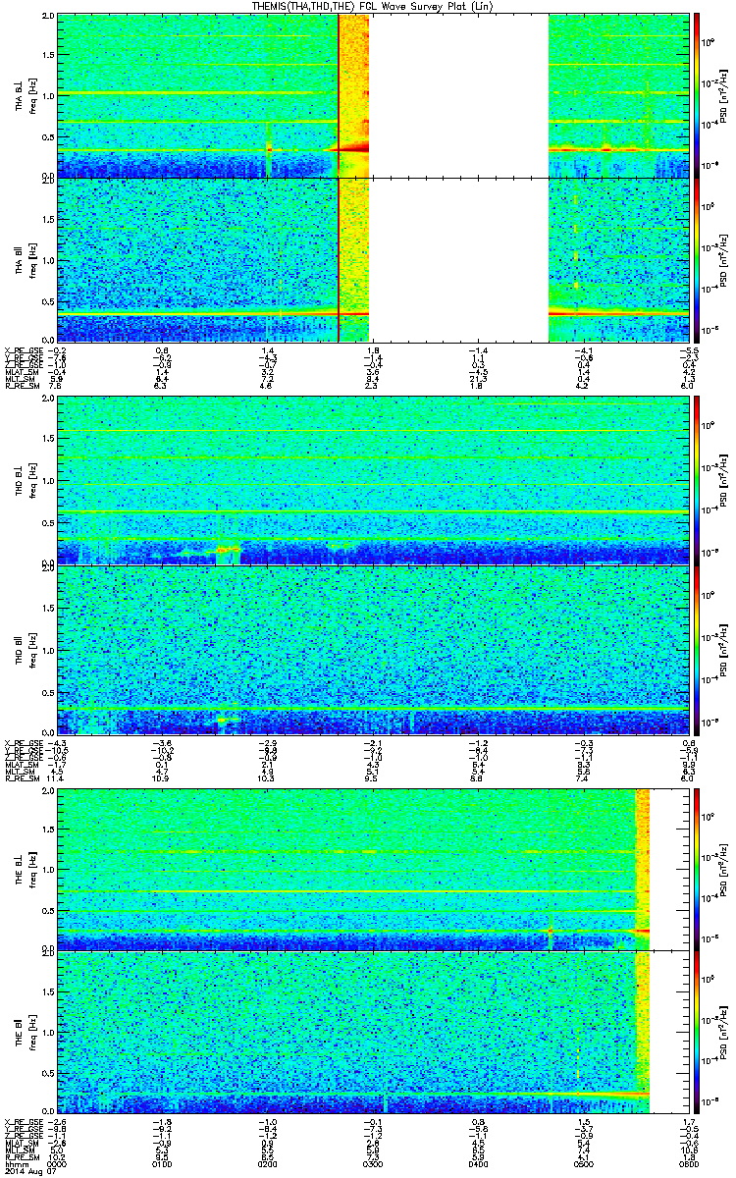Click the 1.0 frequency tick of THD B⊥ panel
This screenshot has width=736, height=1178.
(x=48, y=481)
